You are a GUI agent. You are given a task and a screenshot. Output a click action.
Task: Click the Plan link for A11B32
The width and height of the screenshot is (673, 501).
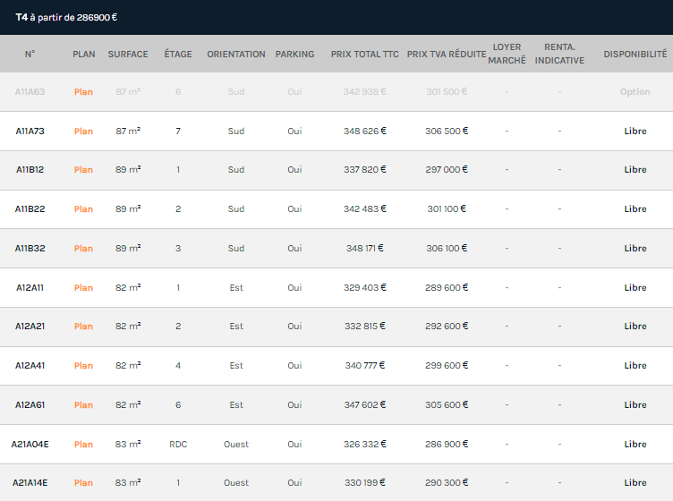pos(83,249)
